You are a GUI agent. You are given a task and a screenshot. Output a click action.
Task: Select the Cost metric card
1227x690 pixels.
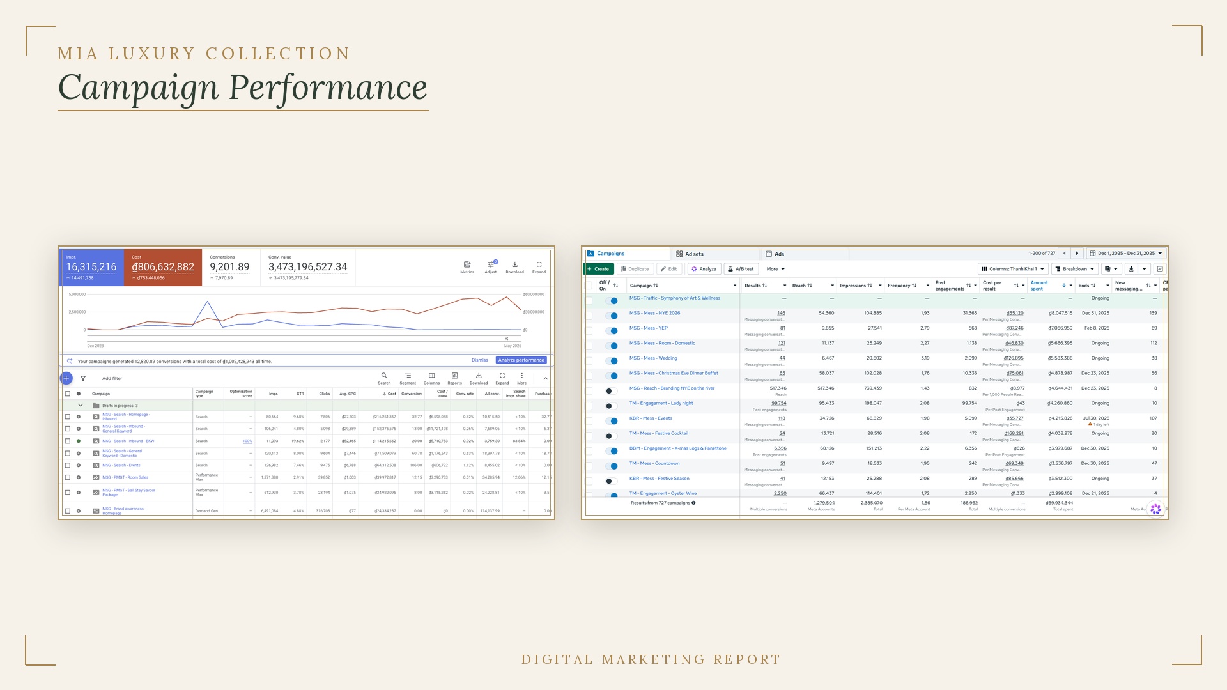pos(163,268)
